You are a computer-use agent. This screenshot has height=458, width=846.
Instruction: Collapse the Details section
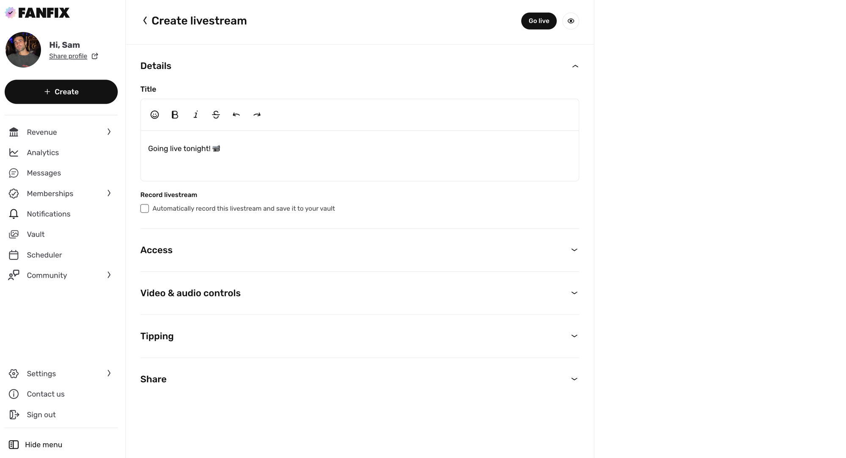click(x=575, y=66)
